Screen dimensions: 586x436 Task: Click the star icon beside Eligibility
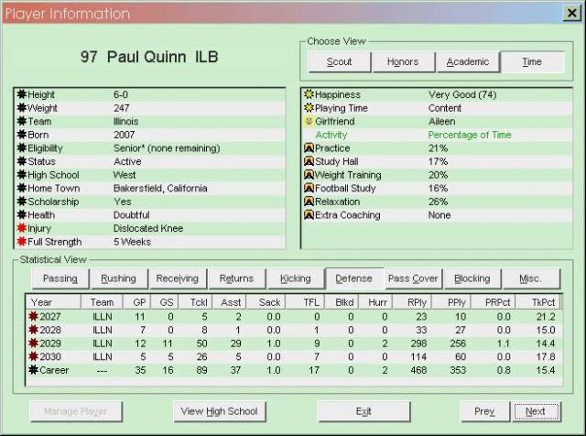click(x=22, y=148)
